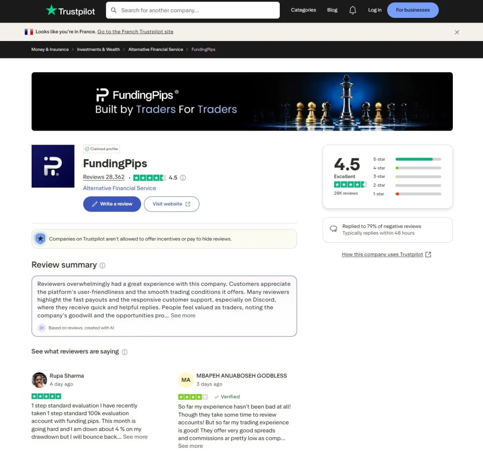Expand the review summary with See more
483x452 pixels.
(x=183, y=315)
